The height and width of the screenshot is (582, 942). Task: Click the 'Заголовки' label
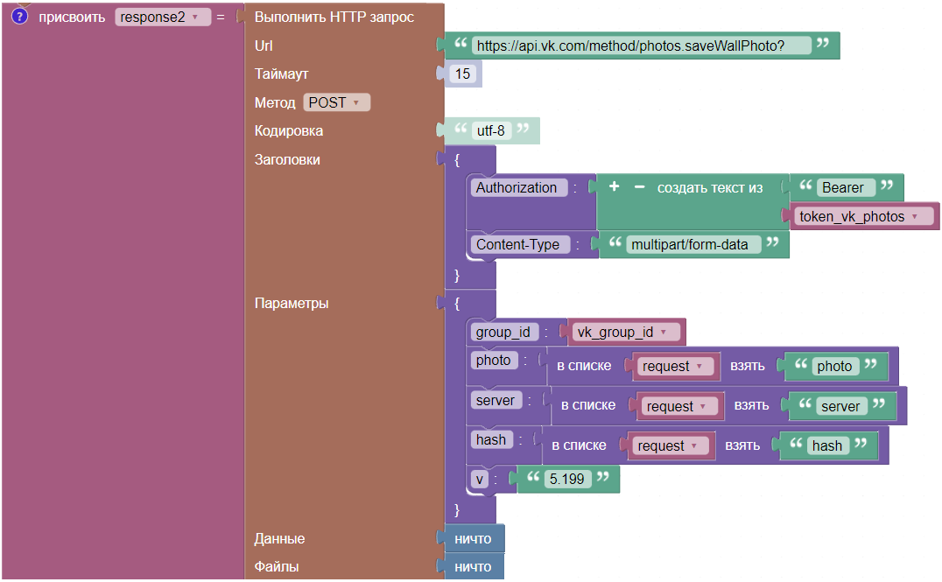coord(287,160)
